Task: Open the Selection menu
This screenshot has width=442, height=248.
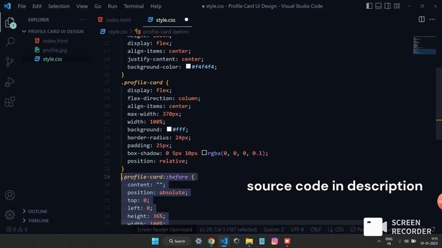Action: pyautogui.click(x=59, y=6)
